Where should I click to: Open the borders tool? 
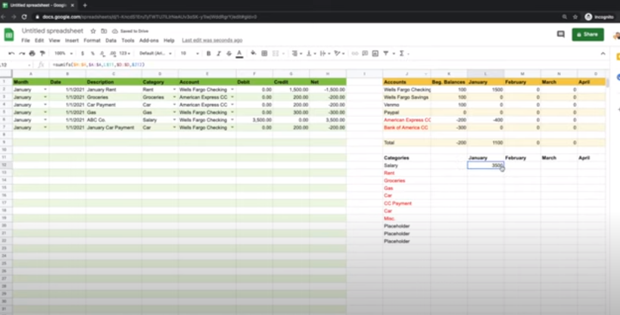[264, 53]
